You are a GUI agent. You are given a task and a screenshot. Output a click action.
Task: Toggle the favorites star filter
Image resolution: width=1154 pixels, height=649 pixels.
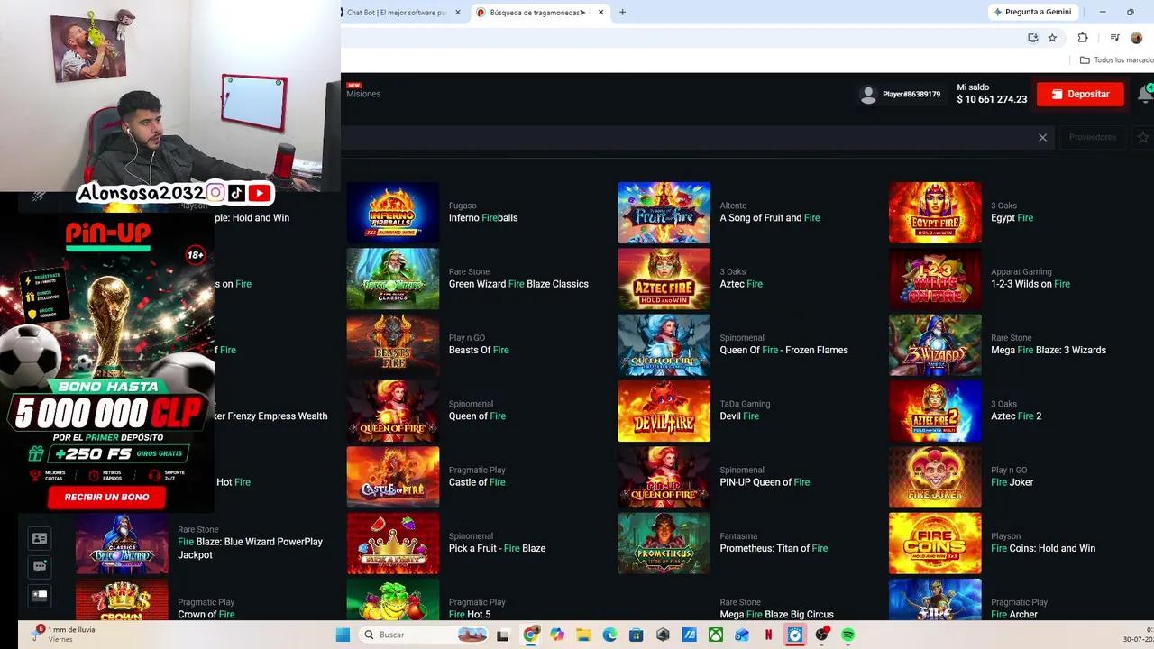pos(1142,138)
